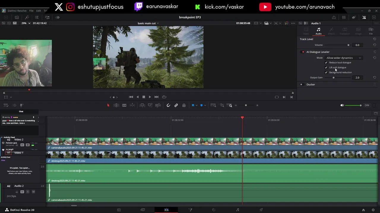Add a blue flag to the clip
This screenshot has height=213, width=380.
[x=193, y=105]
